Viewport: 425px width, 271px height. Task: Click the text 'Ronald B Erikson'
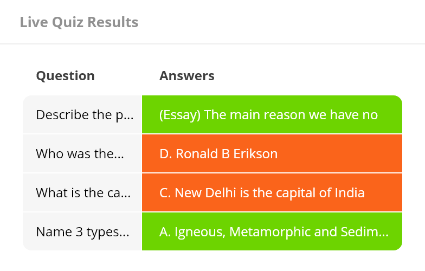click(227, 154)
